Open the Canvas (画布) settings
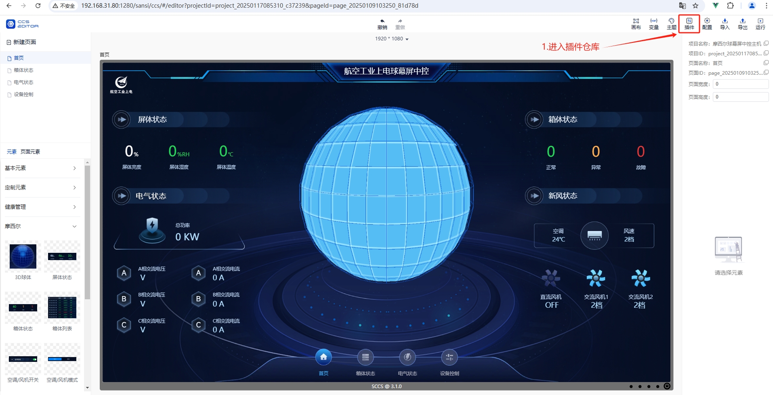Screen dimensions: 773x395 click(636, 24)
